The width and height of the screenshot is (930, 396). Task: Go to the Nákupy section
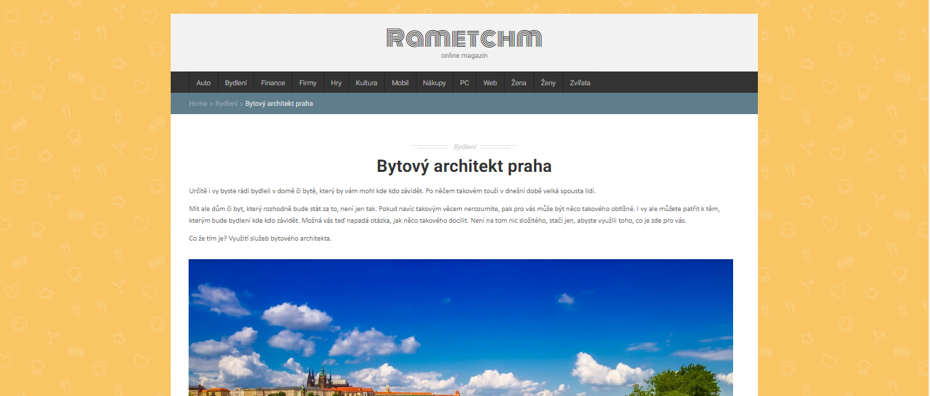point(434,82)
